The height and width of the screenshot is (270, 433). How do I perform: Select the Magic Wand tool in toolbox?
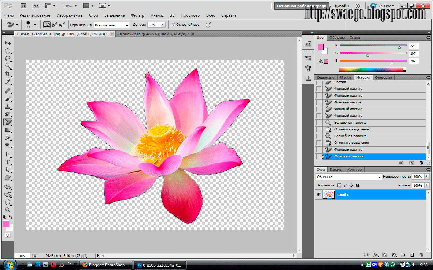click(7, 66)
